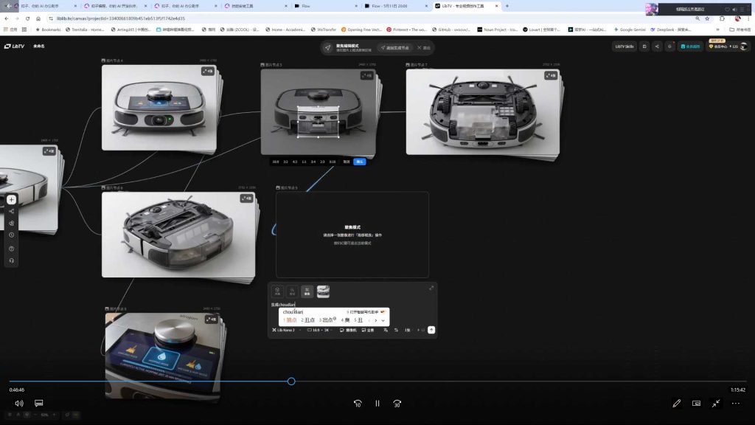This screenshot has width=755, height=425.
Task: Switch to the LibTV browser tab
Action: tap(467, 6)
